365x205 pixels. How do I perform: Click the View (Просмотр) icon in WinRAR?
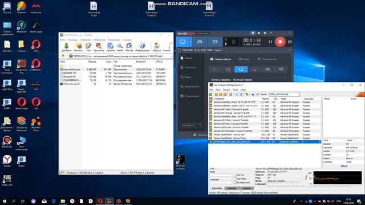pos(99,47)
